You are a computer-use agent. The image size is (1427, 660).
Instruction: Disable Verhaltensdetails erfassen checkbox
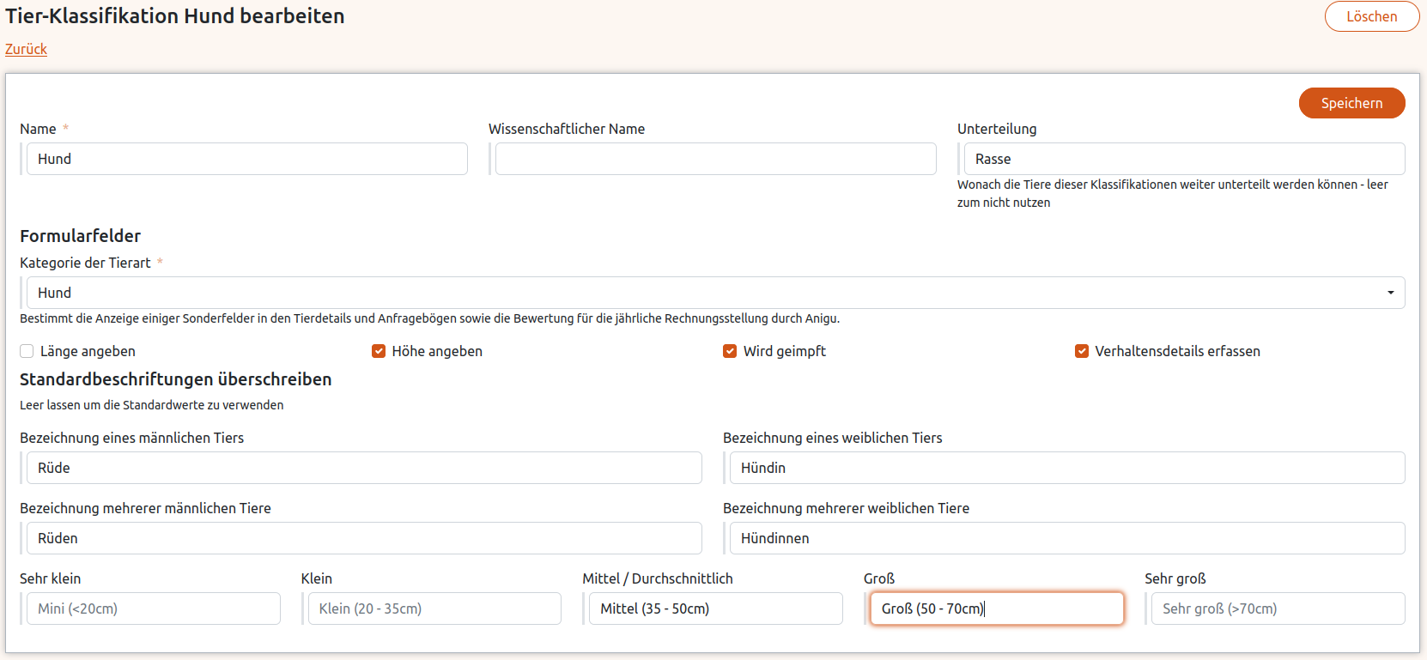click(x=1082, y=351)
